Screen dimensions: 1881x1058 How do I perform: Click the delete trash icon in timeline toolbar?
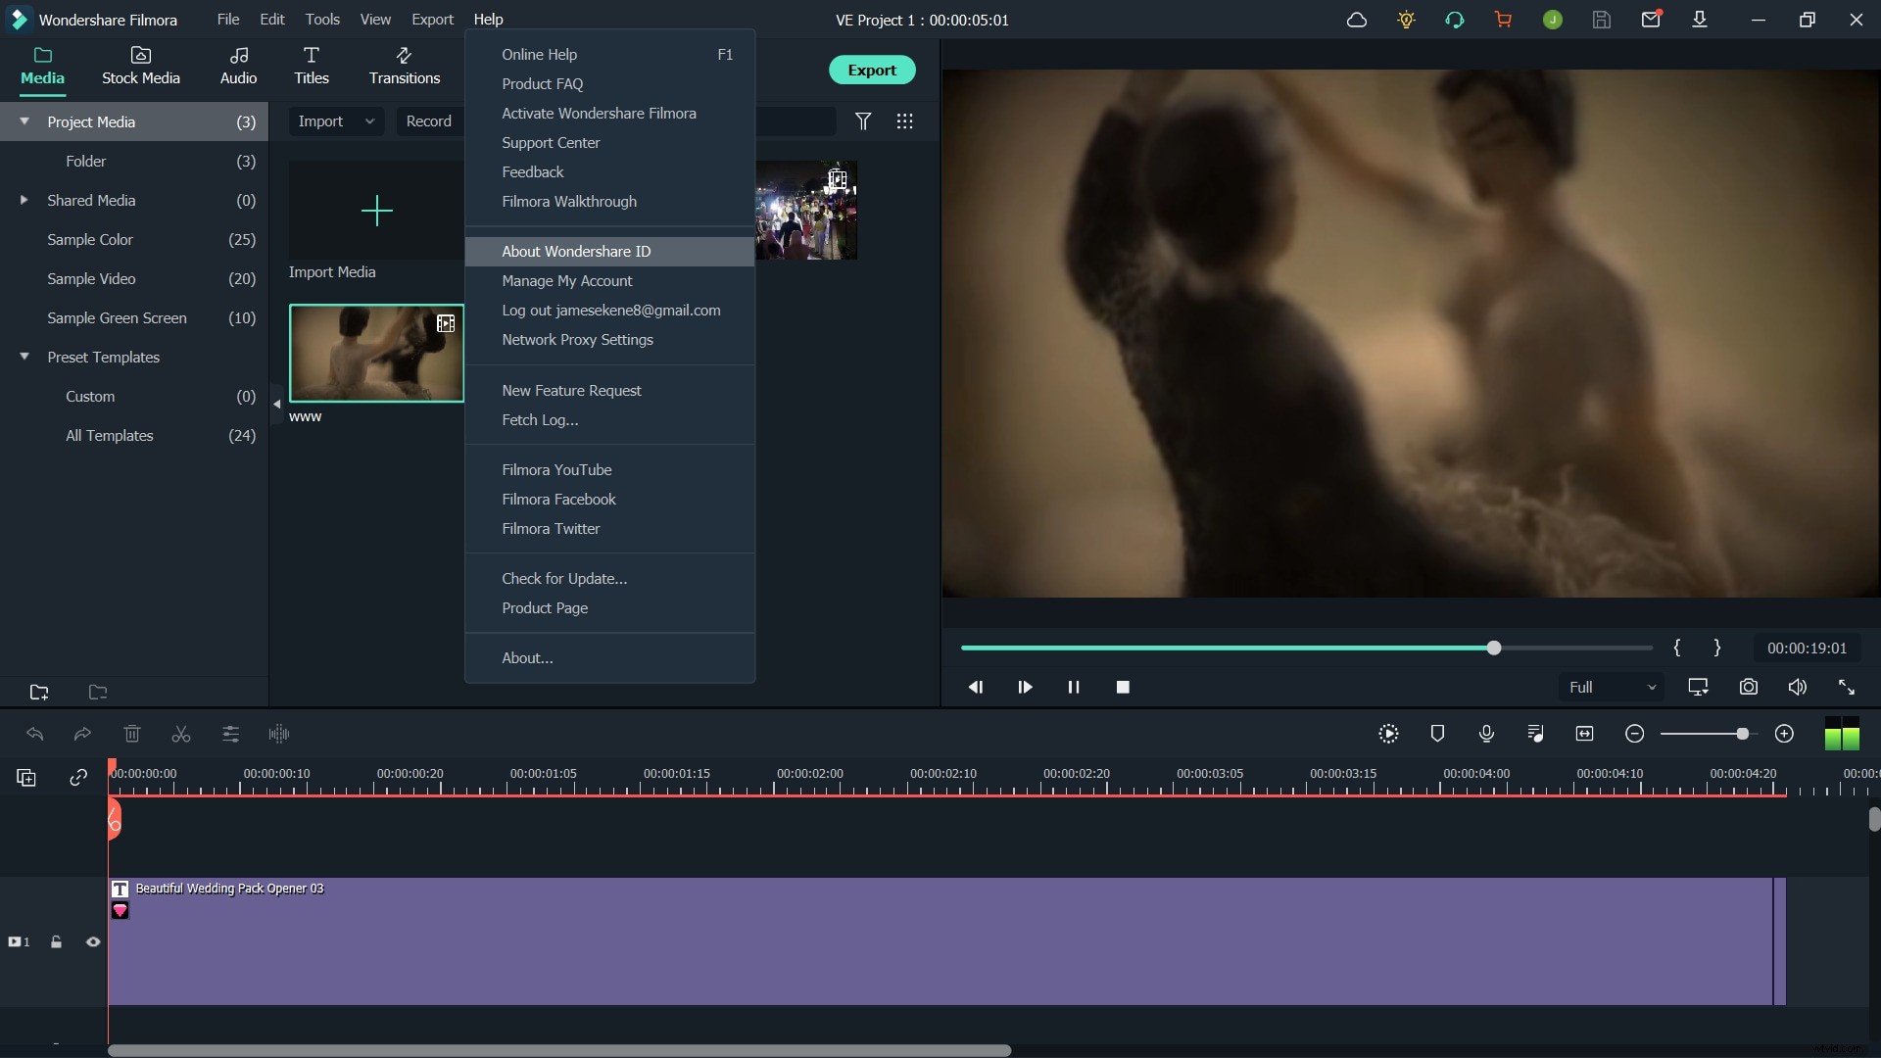click(x=132, y=734)
